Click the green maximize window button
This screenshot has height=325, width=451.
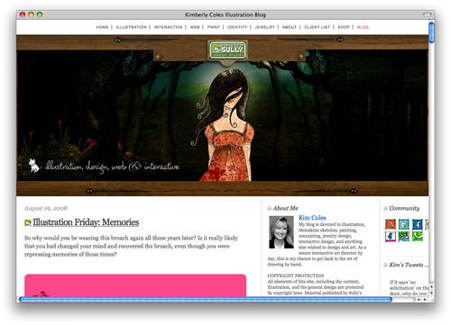pos(40,14)
